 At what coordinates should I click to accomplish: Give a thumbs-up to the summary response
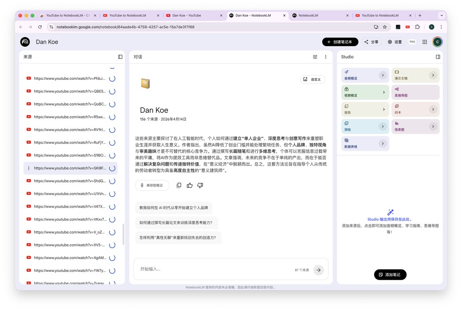[x=189, y=185]
